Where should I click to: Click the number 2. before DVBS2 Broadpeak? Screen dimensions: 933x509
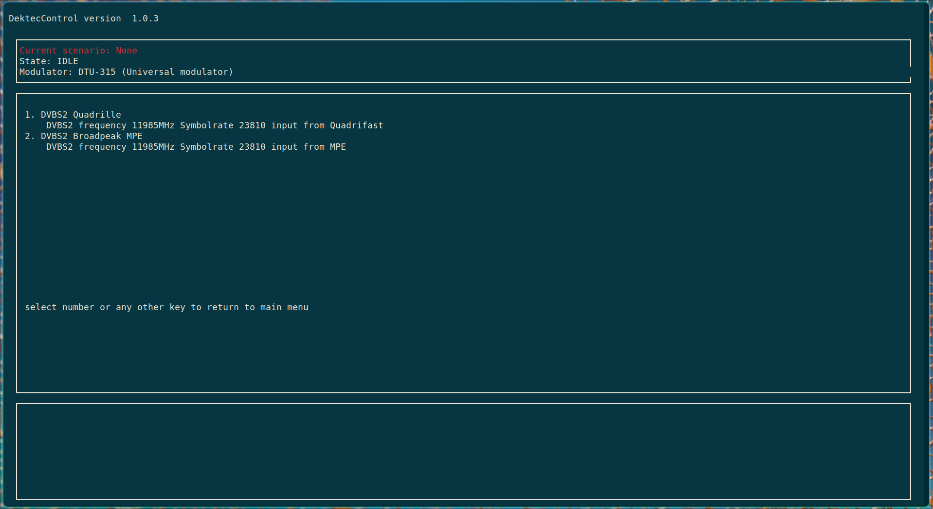click(30, 136)
